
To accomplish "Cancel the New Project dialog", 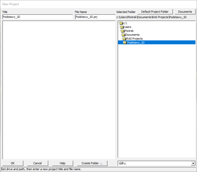I will point(38,163).
